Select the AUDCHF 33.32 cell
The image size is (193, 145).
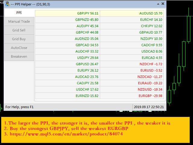[68, 51]
